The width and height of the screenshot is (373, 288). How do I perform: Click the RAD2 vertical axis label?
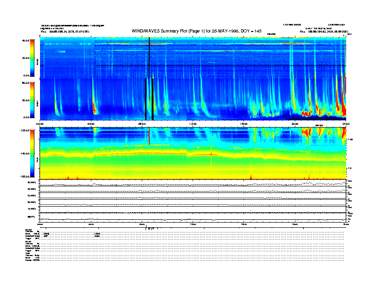37,62
